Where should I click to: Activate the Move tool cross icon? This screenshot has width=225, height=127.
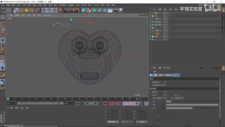pos(21,10)
